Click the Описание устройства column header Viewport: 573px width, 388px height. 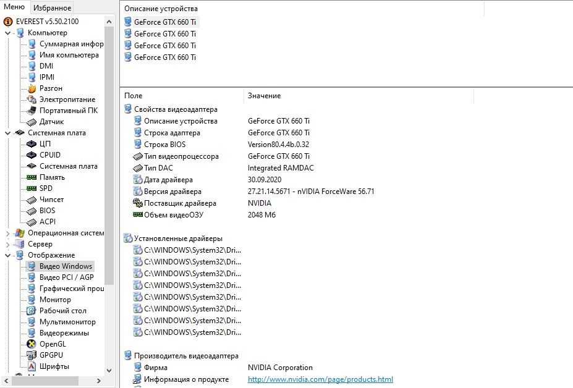pos(161,9)
